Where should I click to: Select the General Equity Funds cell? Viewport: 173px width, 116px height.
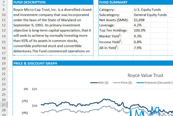coord(150,15)
